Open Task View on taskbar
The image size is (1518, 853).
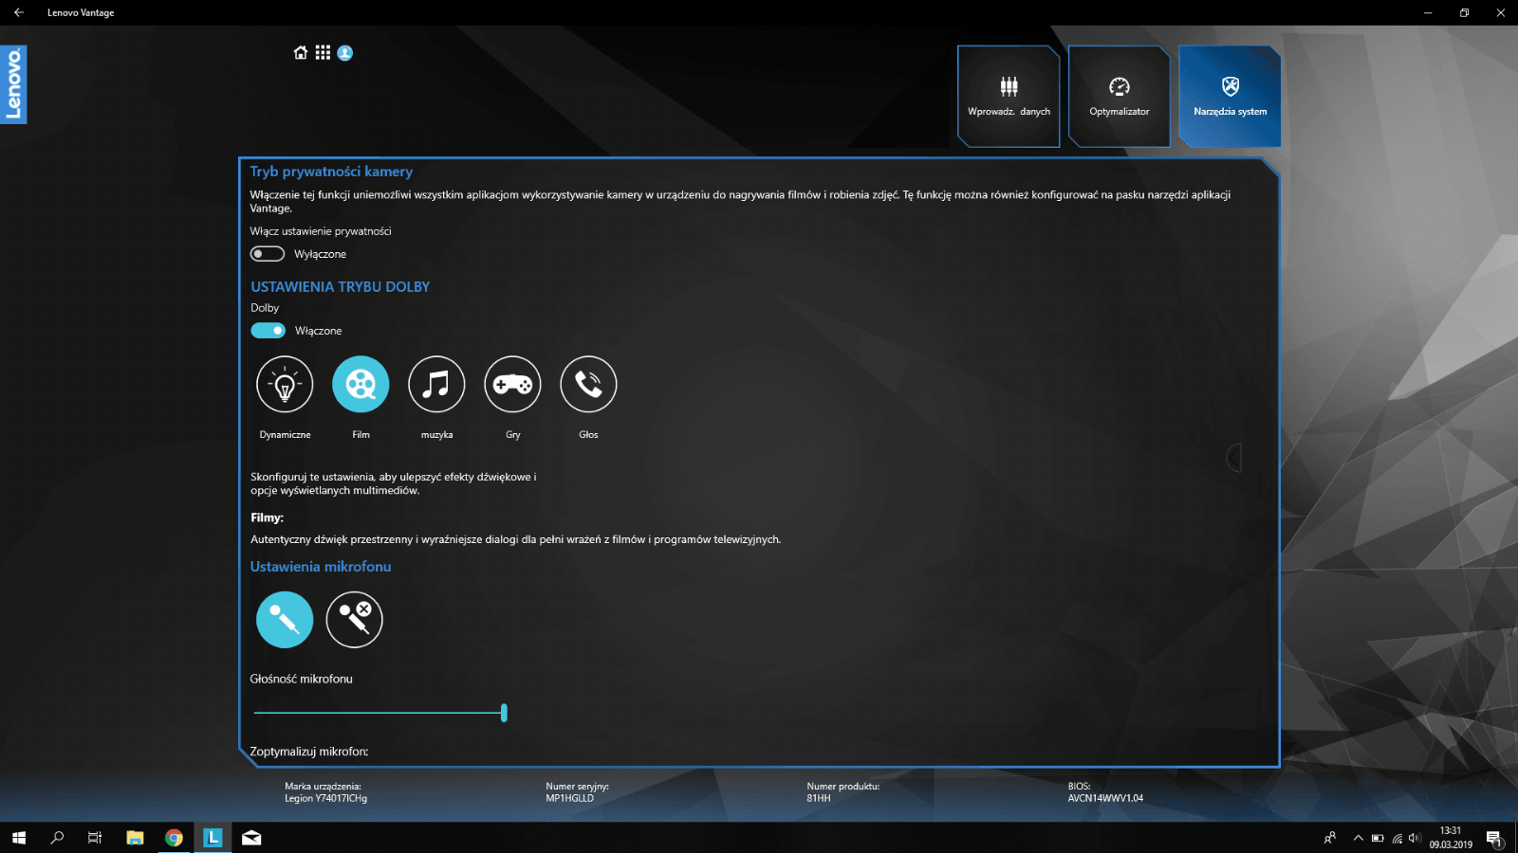[x=95, y=838]
